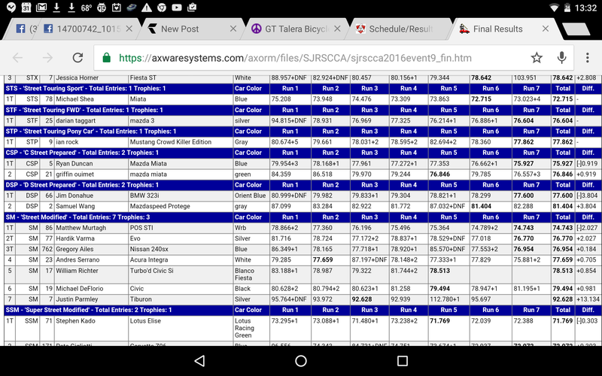The image size is (602, 376).
Task: Close the GT Talera Bicycle tab
Action: point(337,29)
